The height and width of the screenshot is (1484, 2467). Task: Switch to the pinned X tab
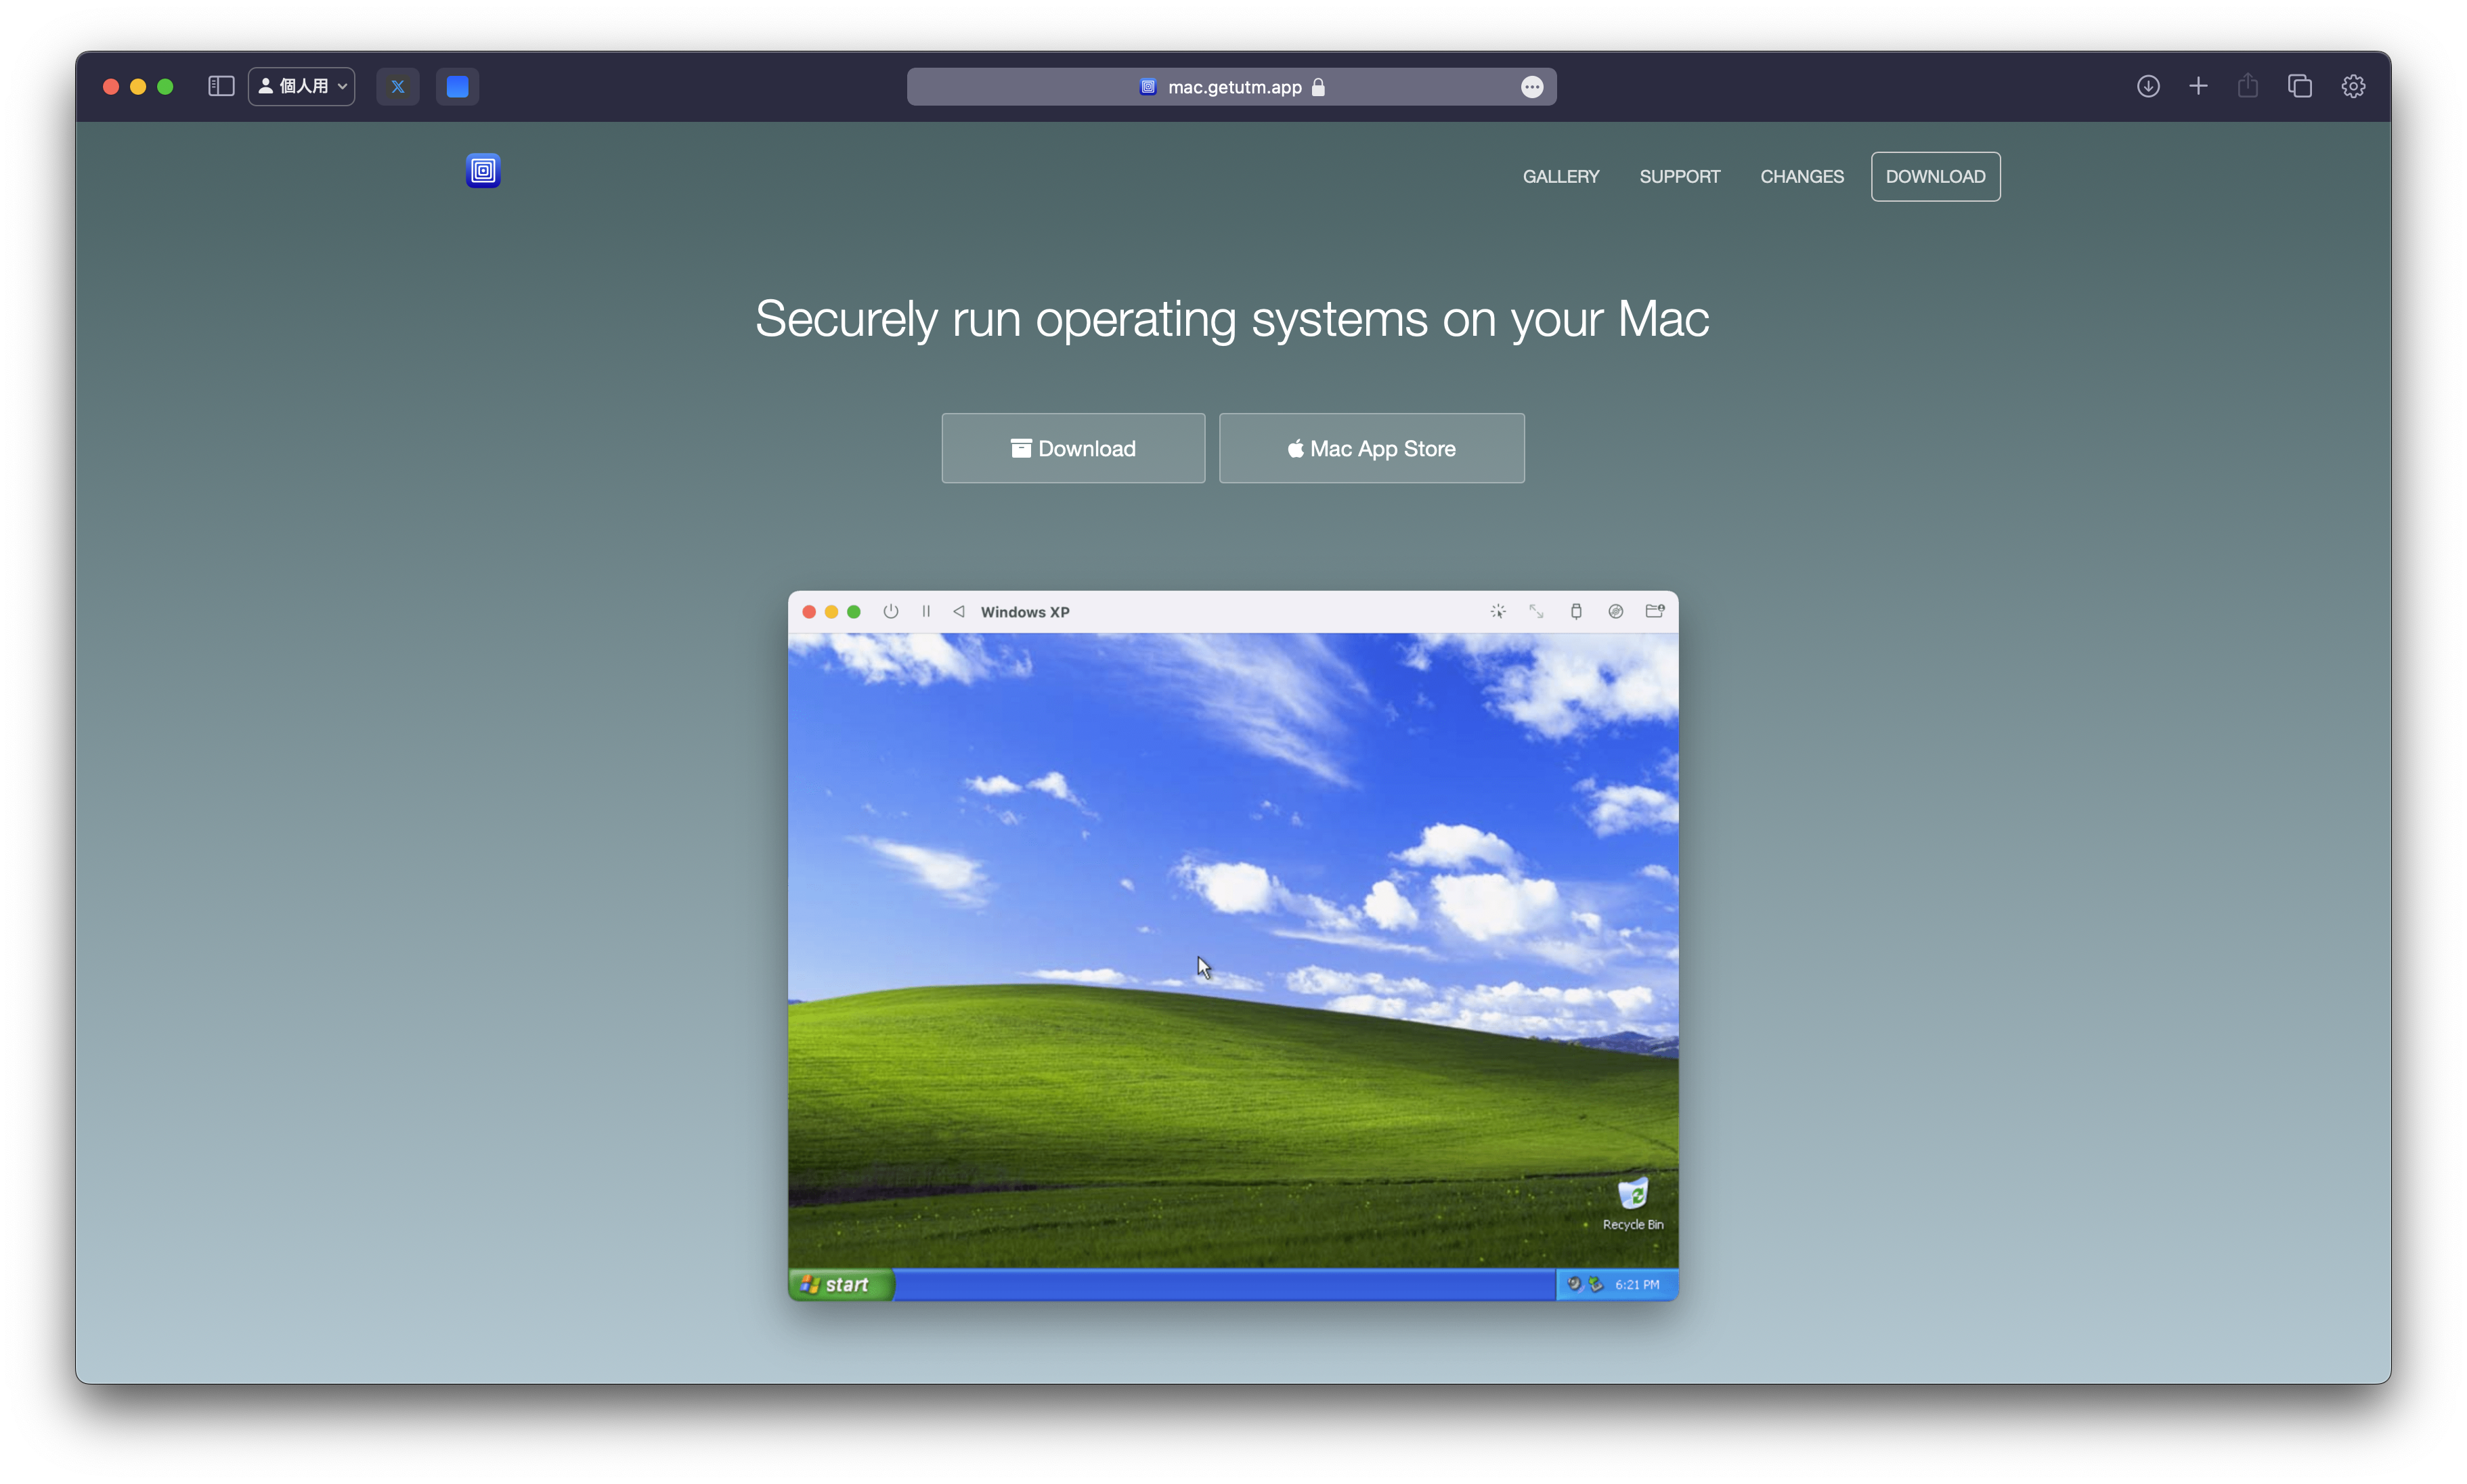(398, 87)
